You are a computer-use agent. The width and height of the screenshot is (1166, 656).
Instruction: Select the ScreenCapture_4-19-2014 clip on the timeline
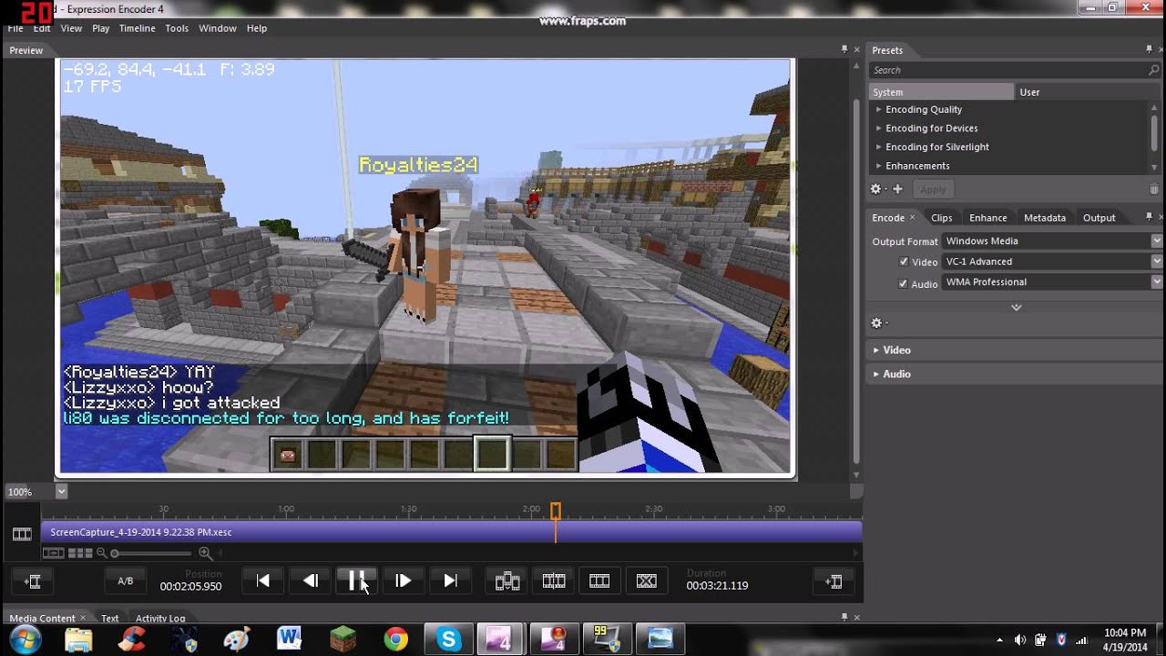451,532
